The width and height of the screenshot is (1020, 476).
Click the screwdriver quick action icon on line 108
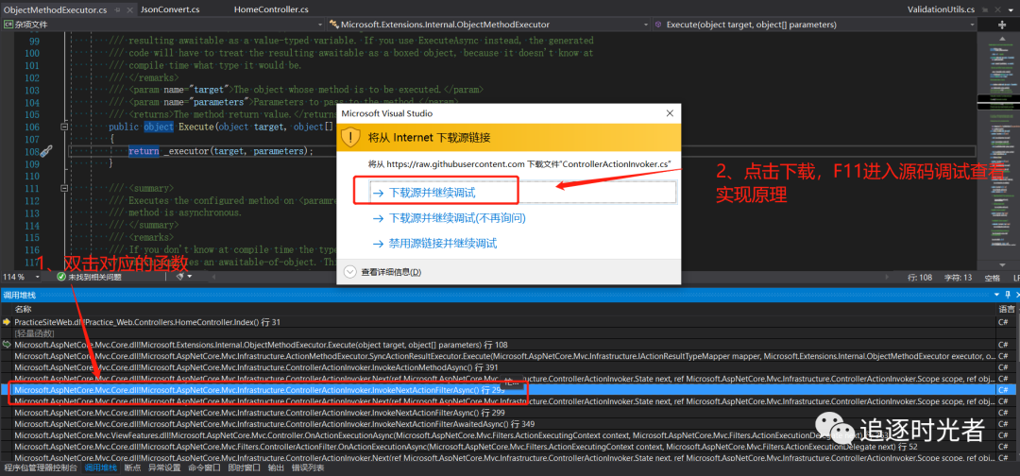coord(44,151)
